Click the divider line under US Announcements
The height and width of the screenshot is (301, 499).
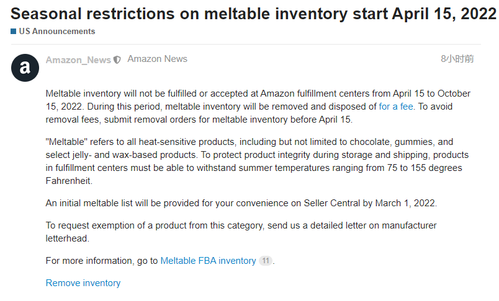246,44
